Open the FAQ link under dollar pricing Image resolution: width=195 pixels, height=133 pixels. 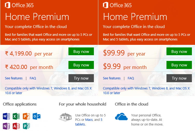(131, 78)
